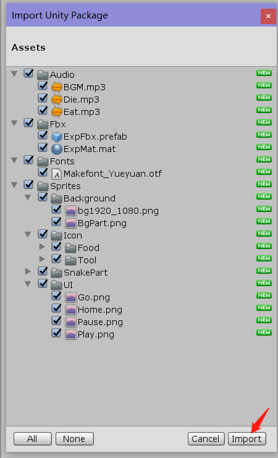The height and width of the screenshot is (458, 278).
Task: Collapse the Icon folder tree arrow
Action: [x=28, y=234]
